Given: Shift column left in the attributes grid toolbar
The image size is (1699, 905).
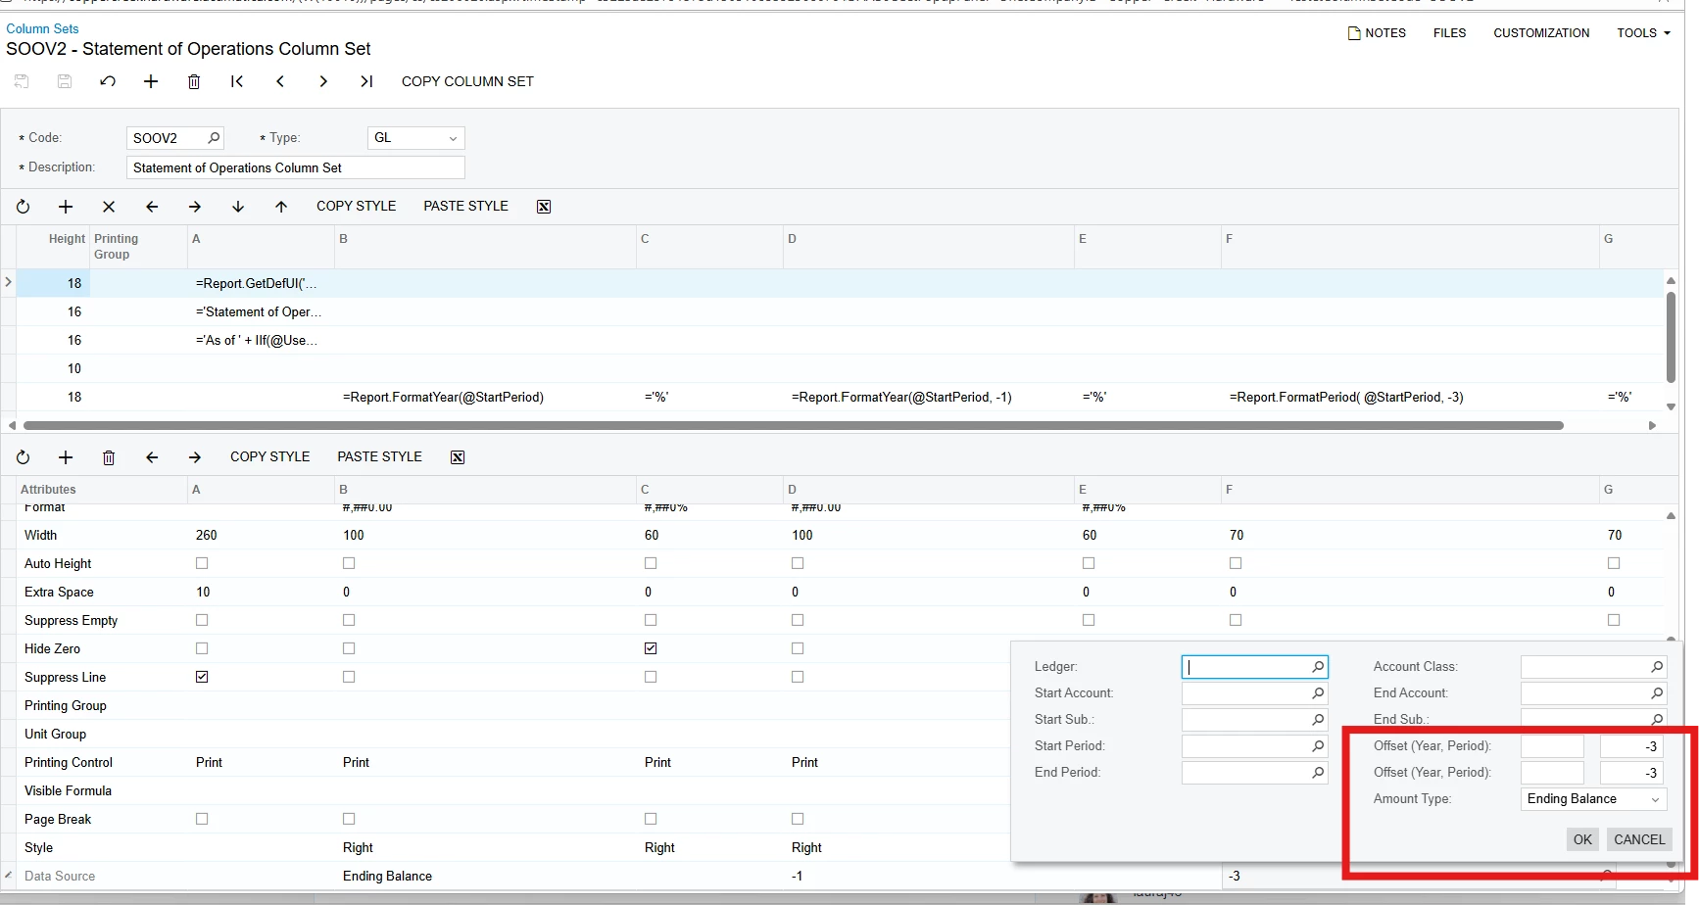Looking at the screenshot, I should click(x=152, y=457).
